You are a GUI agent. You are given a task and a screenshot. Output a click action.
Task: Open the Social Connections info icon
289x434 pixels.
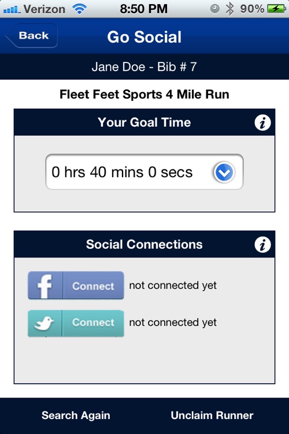[262, 245]
